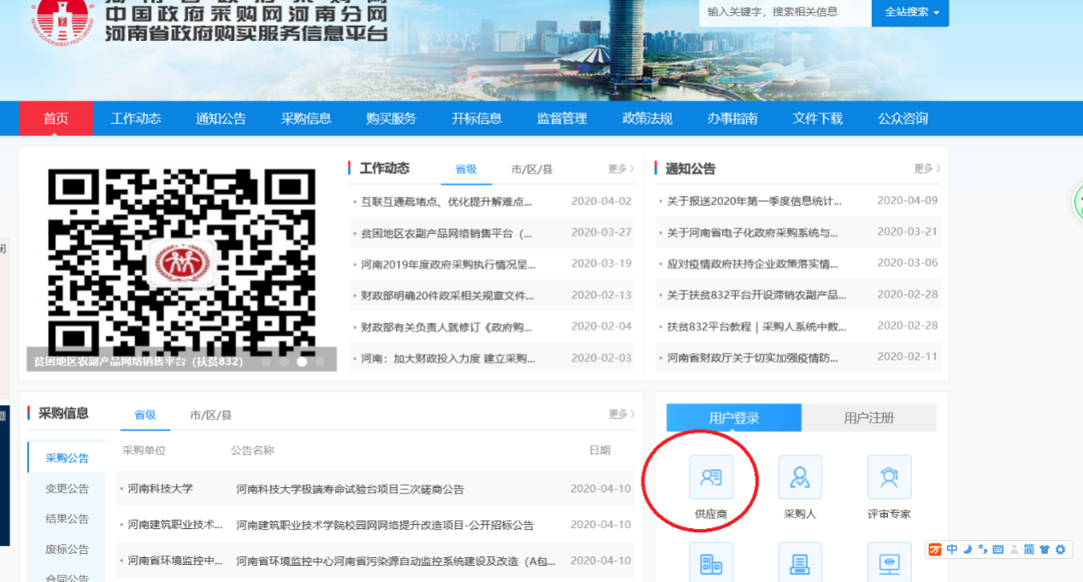Switch to 市/区/县 tab under 采购信息
The height and width of the screenshot is (582, 1083).
pos(211,415)
